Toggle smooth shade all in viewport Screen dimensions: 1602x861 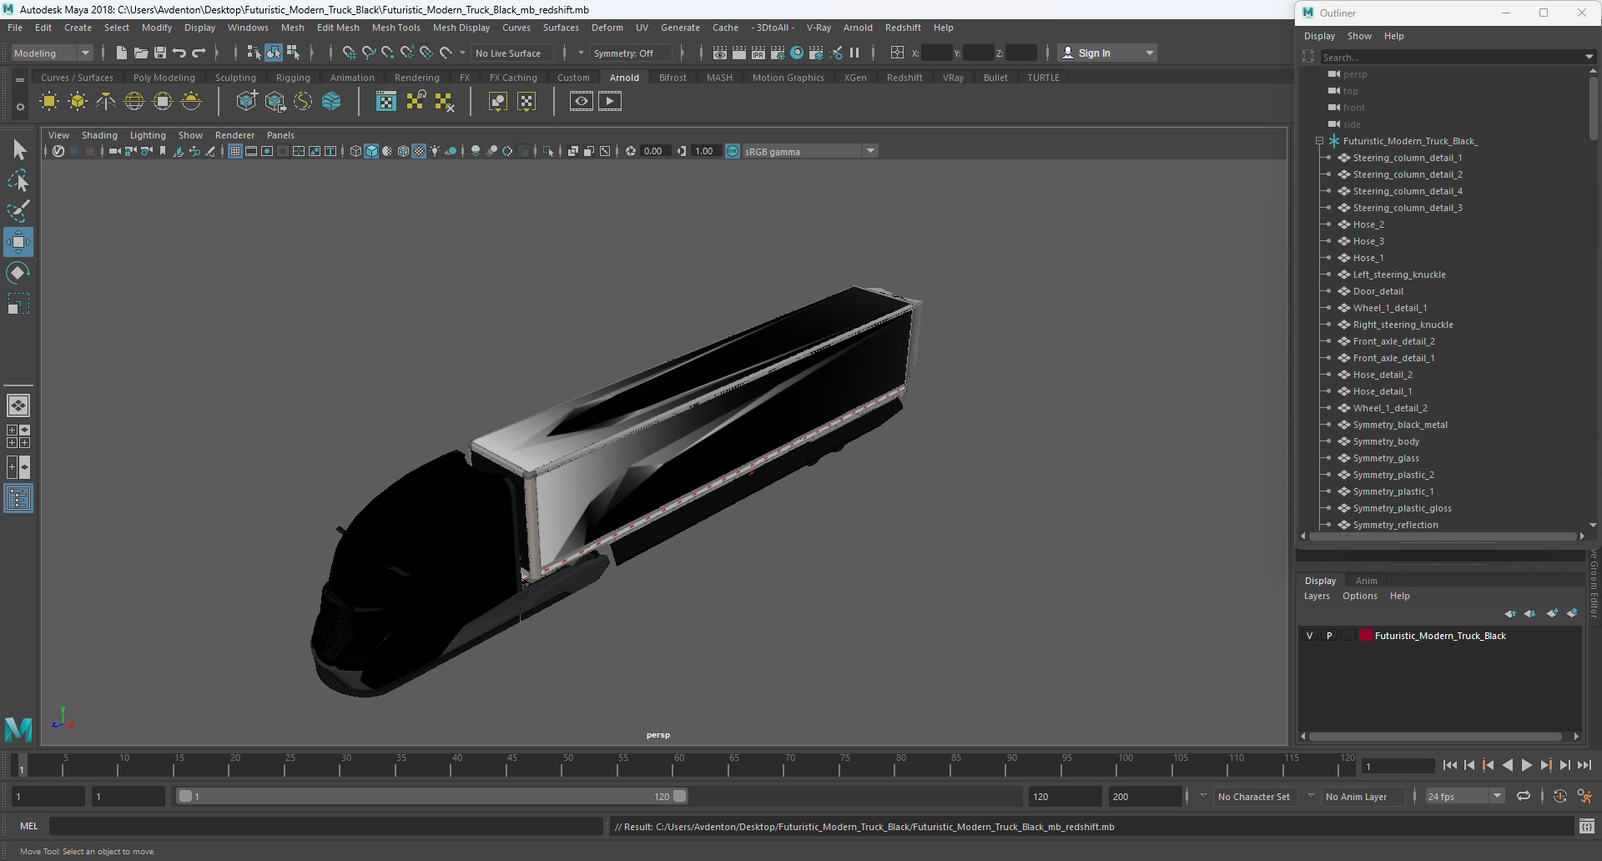(371, 151)
